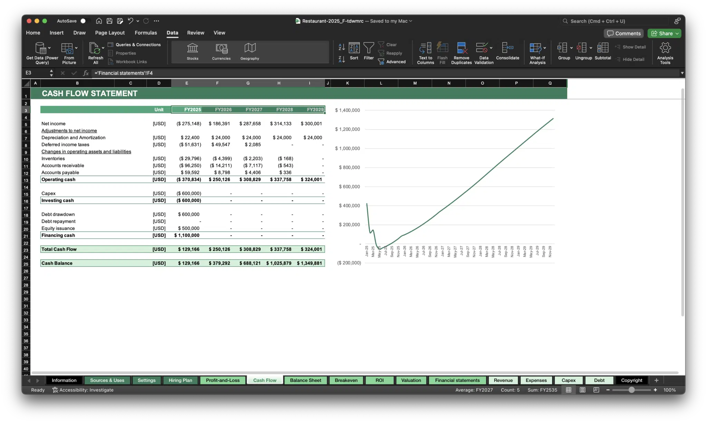The width and height of the screenshot is (707, 423).
Task: Click the Comments button
Action: (624, 33)
